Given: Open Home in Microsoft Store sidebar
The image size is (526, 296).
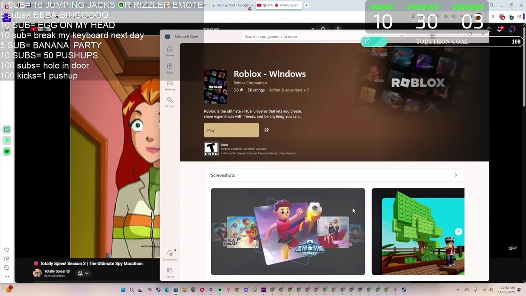Looking at the screenshot, I should point(170,51).
